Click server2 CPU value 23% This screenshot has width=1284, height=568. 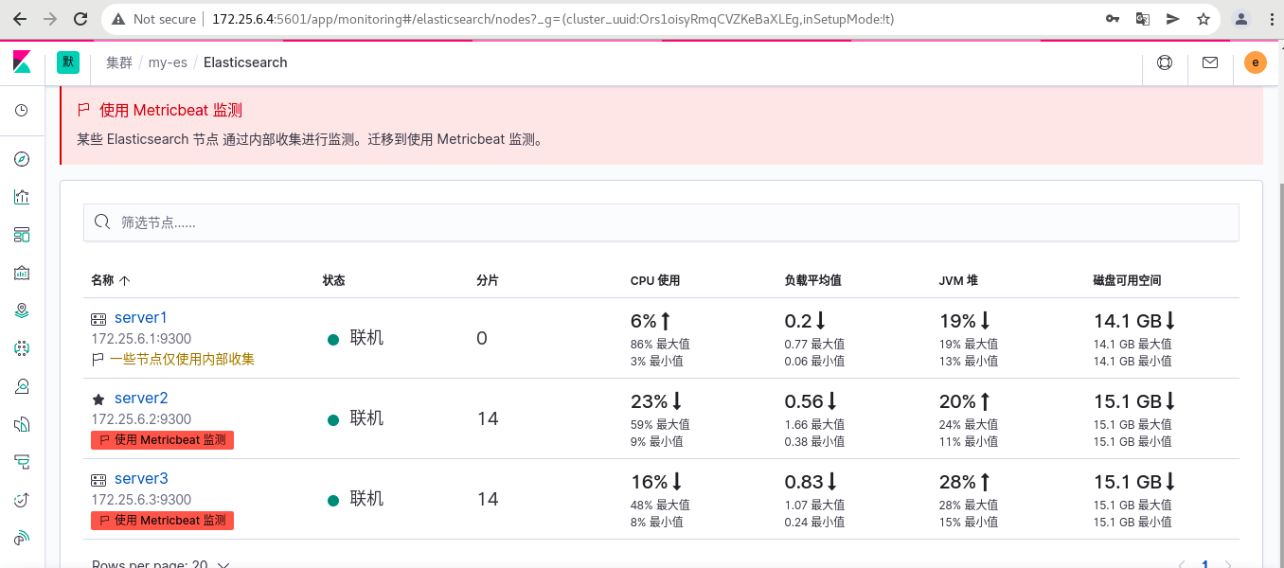pyautogui.click(x=649, y=401)
